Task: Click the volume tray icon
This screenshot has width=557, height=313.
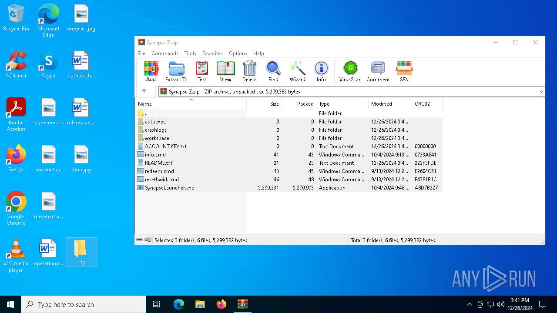Action: tap(501, 304)
